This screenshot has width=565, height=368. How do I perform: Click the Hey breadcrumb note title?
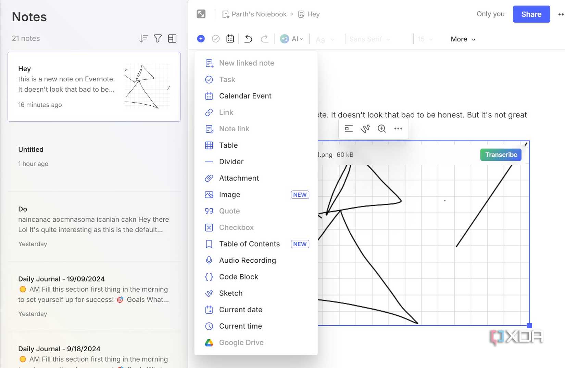click(309, 14)
